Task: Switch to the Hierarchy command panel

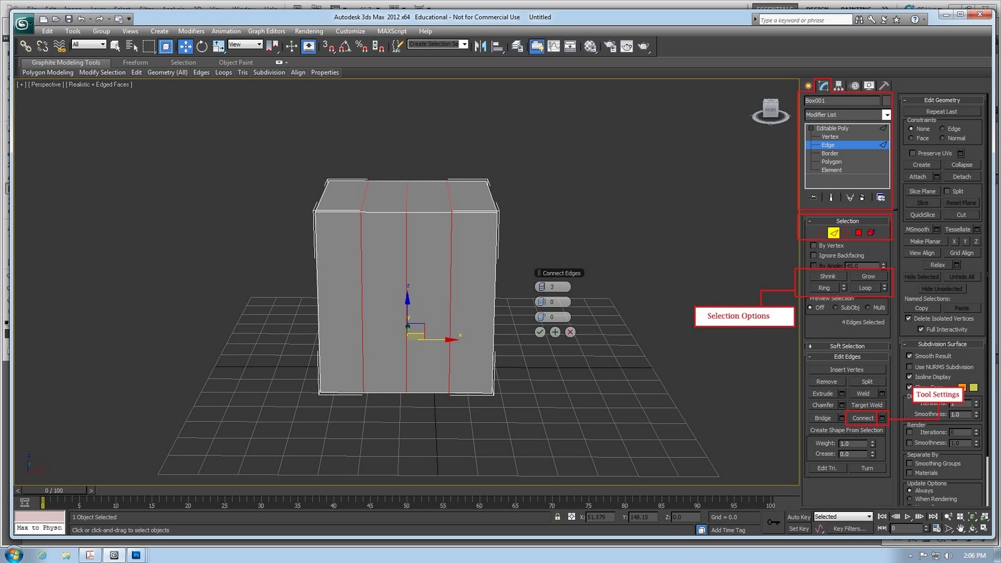Action: 838,86
